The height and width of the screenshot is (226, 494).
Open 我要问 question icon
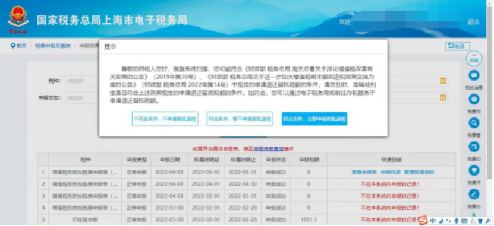coord(474,99)
